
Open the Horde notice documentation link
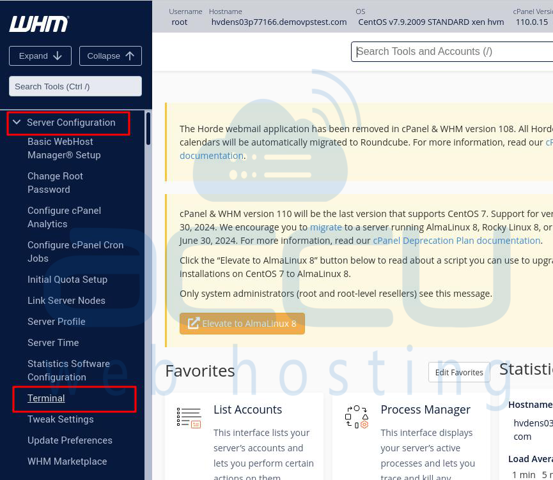pos(212,156)
